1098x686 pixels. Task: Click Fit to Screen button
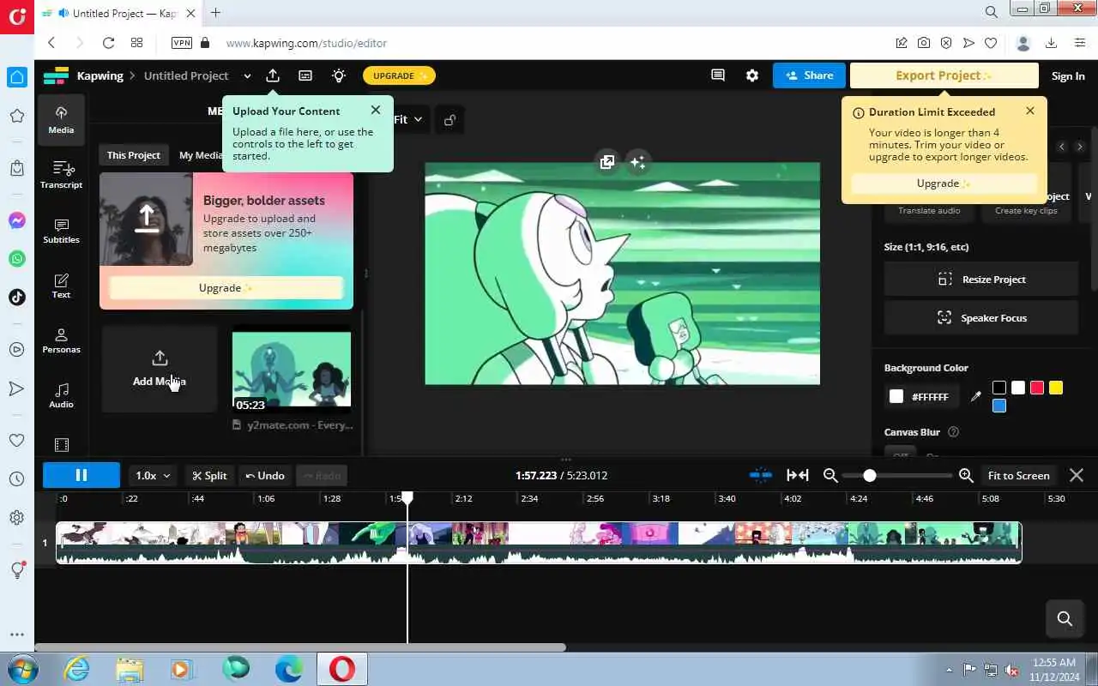[x=1019, y=475]
